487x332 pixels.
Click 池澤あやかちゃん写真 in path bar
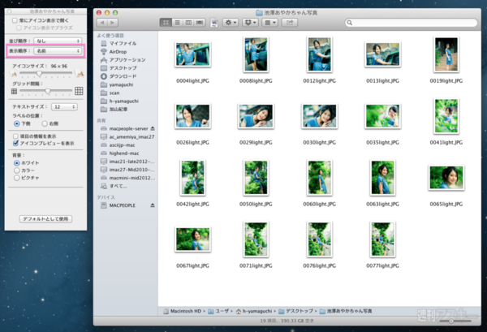pyautogui.click(x=346, y=311)
